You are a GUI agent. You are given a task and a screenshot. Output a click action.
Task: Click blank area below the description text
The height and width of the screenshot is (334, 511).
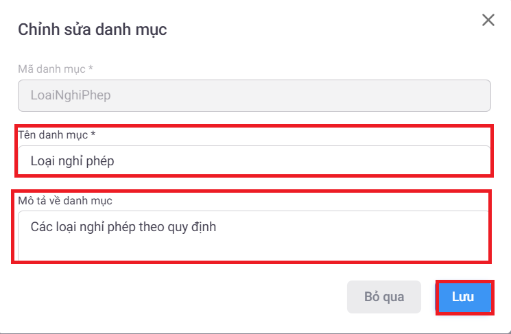[254, 250]
